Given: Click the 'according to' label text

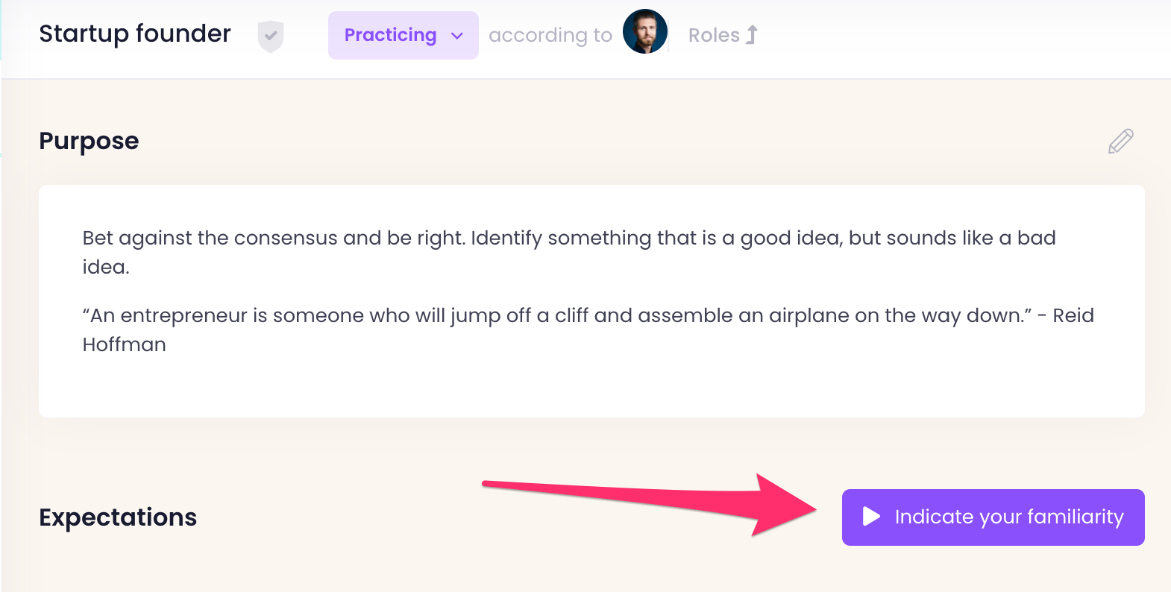Looking at the screenshot, I should coord(550,35).
